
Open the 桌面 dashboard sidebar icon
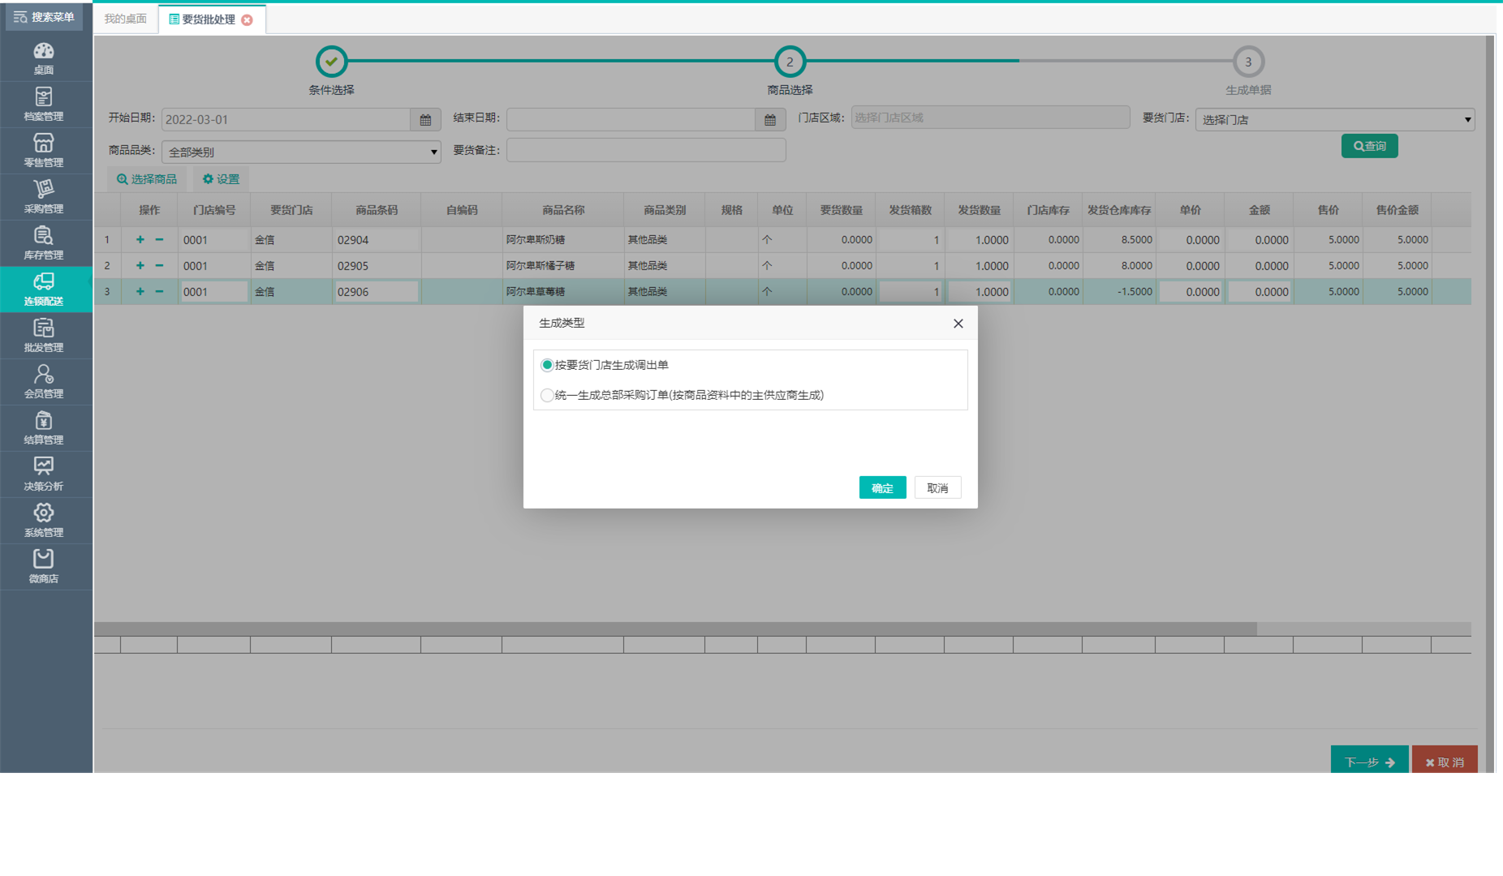point(44,58)
